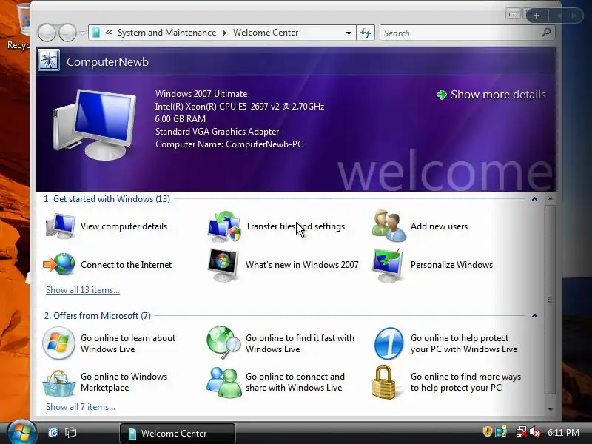Image resolution: width=592 pixels, height=444 pixels.
Task: Click Transfer files and settings label
Action: [x=295, y=226]
